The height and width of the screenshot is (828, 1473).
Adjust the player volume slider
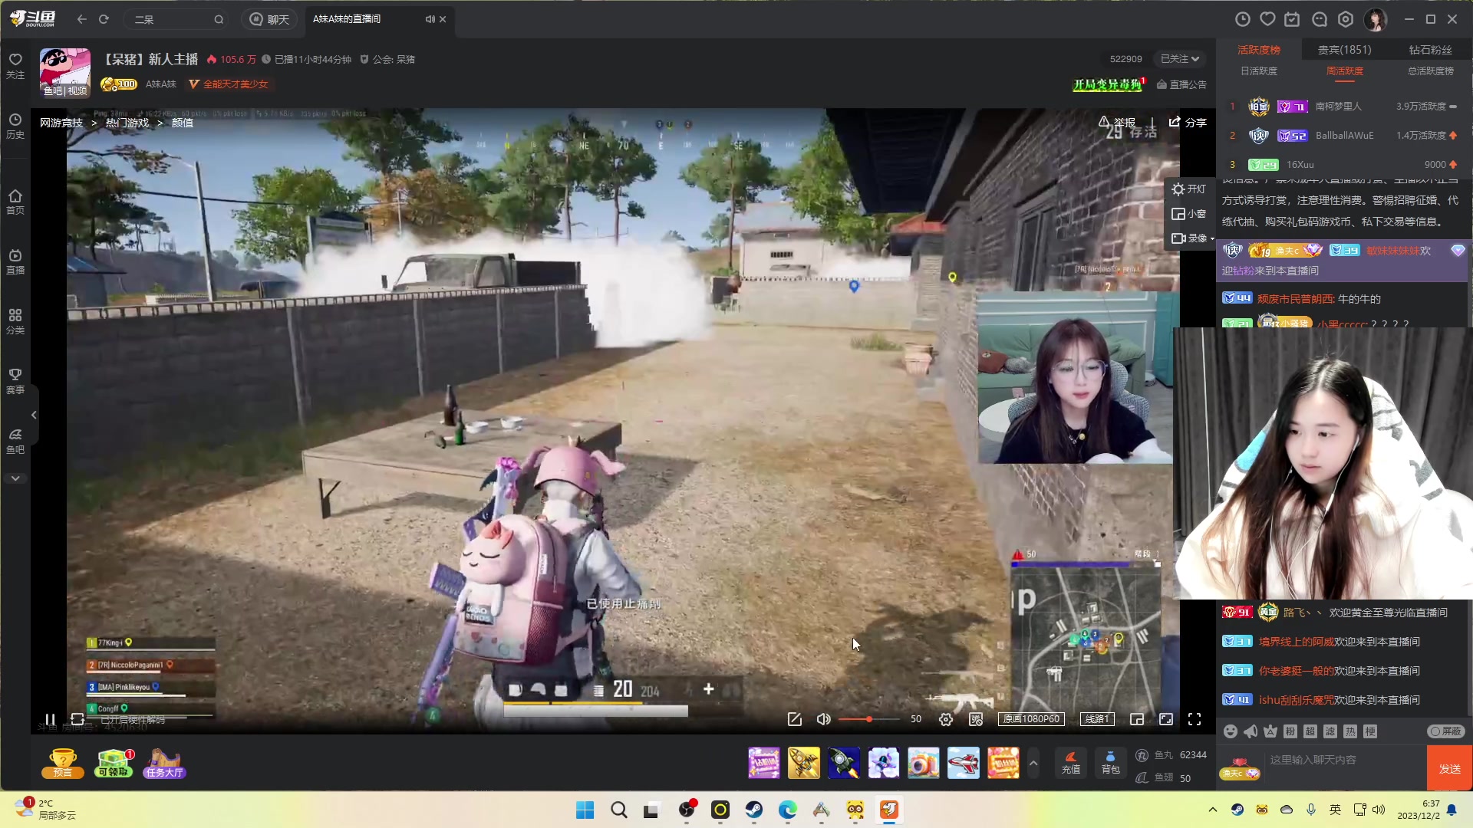coord(869,719)
